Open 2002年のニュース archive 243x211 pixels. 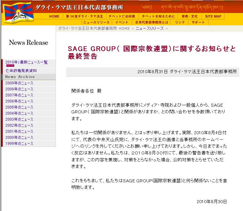19,125
